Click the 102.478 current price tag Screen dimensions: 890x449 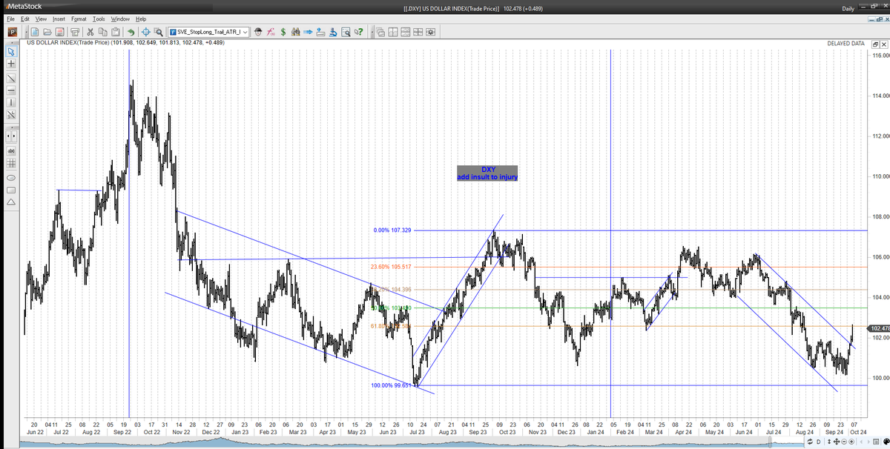878,328
